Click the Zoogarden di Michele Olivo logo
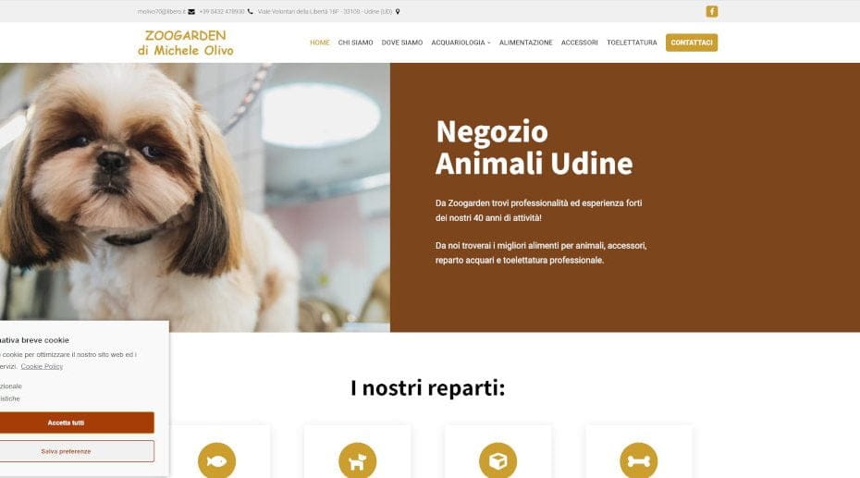 (x=185, y=43)
